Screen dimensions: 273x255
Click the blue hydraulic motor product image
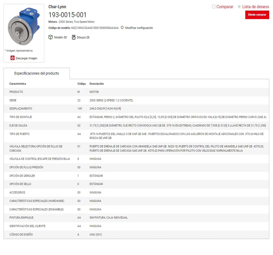tap(24, 26)
